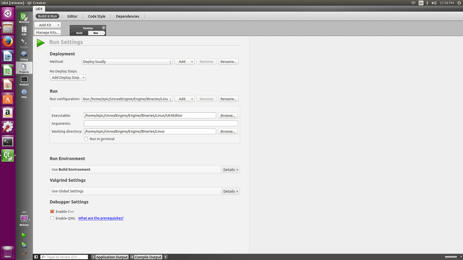The image size is (463, 260).
Task: Launch the Files manager from dock
Action: (x=8, y=28)
